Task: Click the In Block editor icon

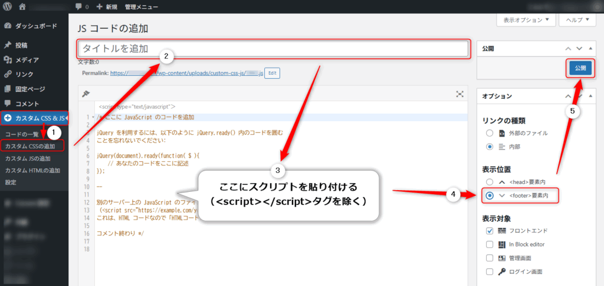Action: [x=501, y=244]
